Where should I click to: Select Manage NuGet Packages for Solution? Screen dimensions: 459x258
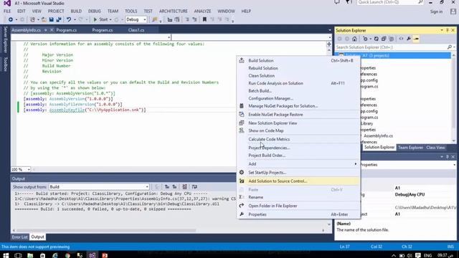point(298,106)
